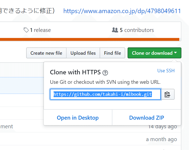Click the Upload files button
Screen dimensions: 189x150
(83, 53)
